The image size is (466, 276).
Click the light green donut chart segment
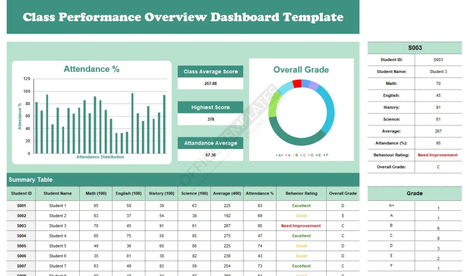pyautogui.click(x=274, y=105)
